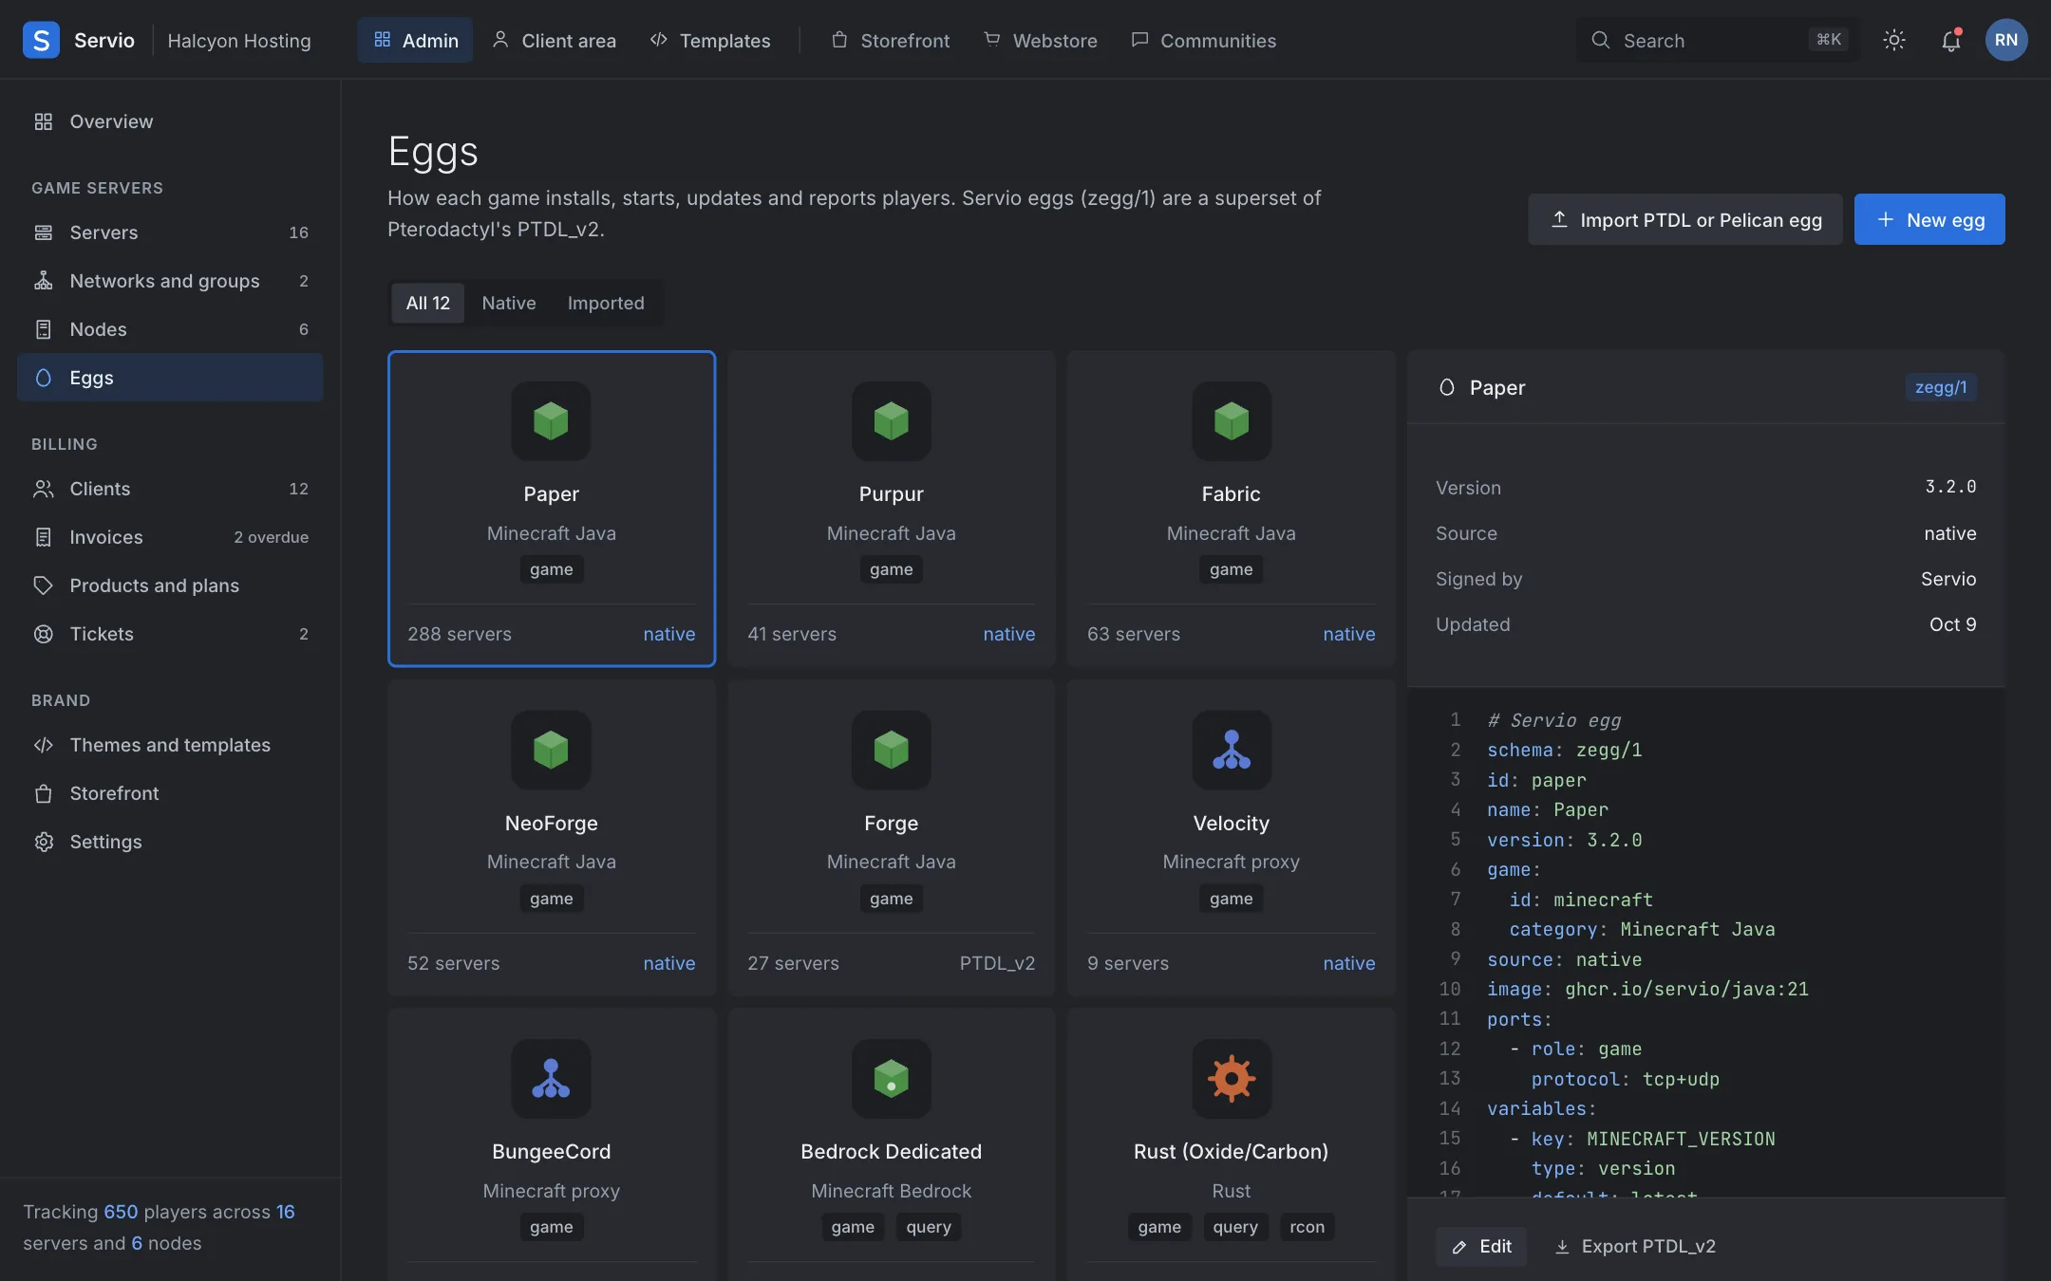
Task: Click the Rust gear icon
Action: point(1232,1079)
